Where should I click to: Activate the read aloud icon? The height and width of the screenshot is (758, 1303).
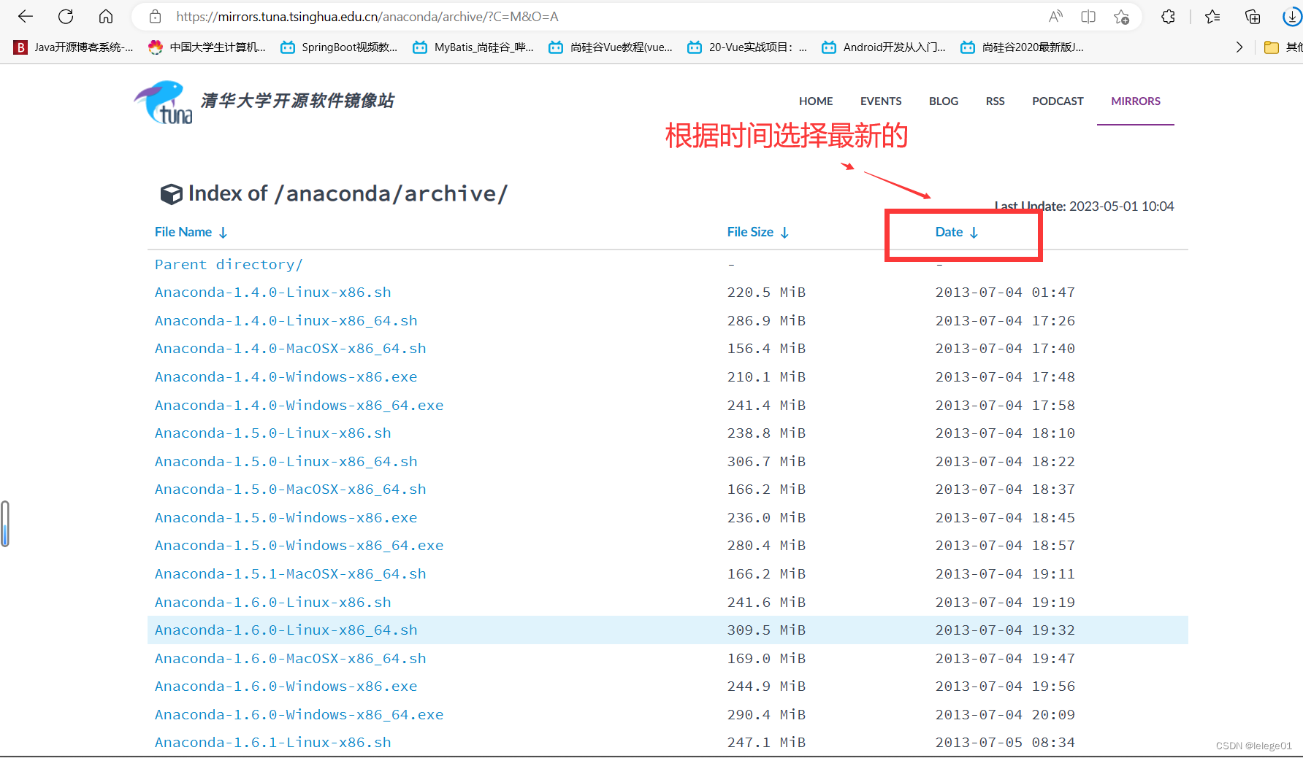click(x=1055, y=17)
